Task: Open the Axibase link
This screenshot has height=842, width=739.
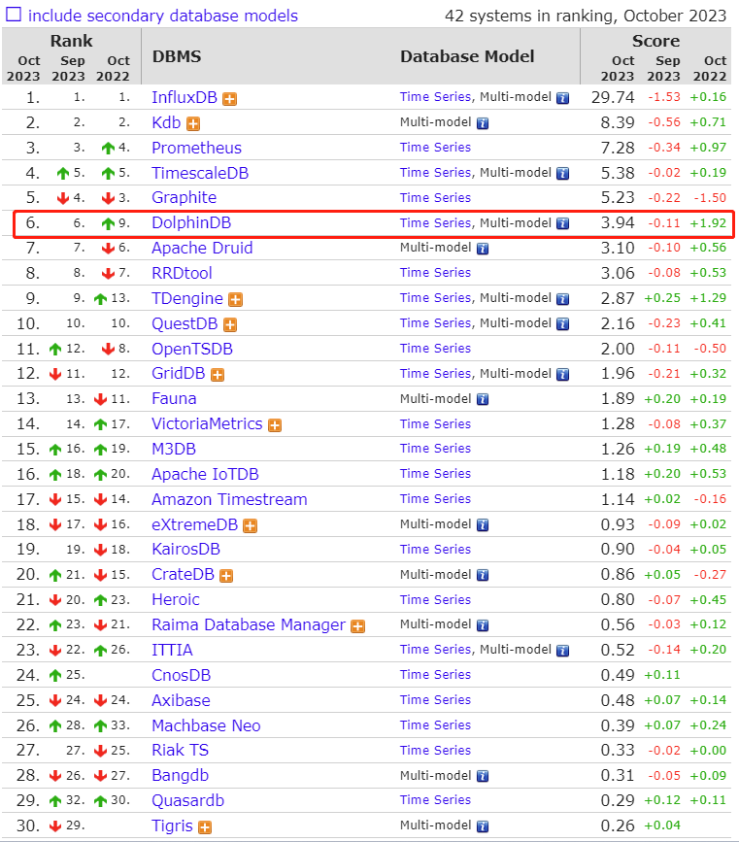Action: pyautogui.click(x=181, y=700)
